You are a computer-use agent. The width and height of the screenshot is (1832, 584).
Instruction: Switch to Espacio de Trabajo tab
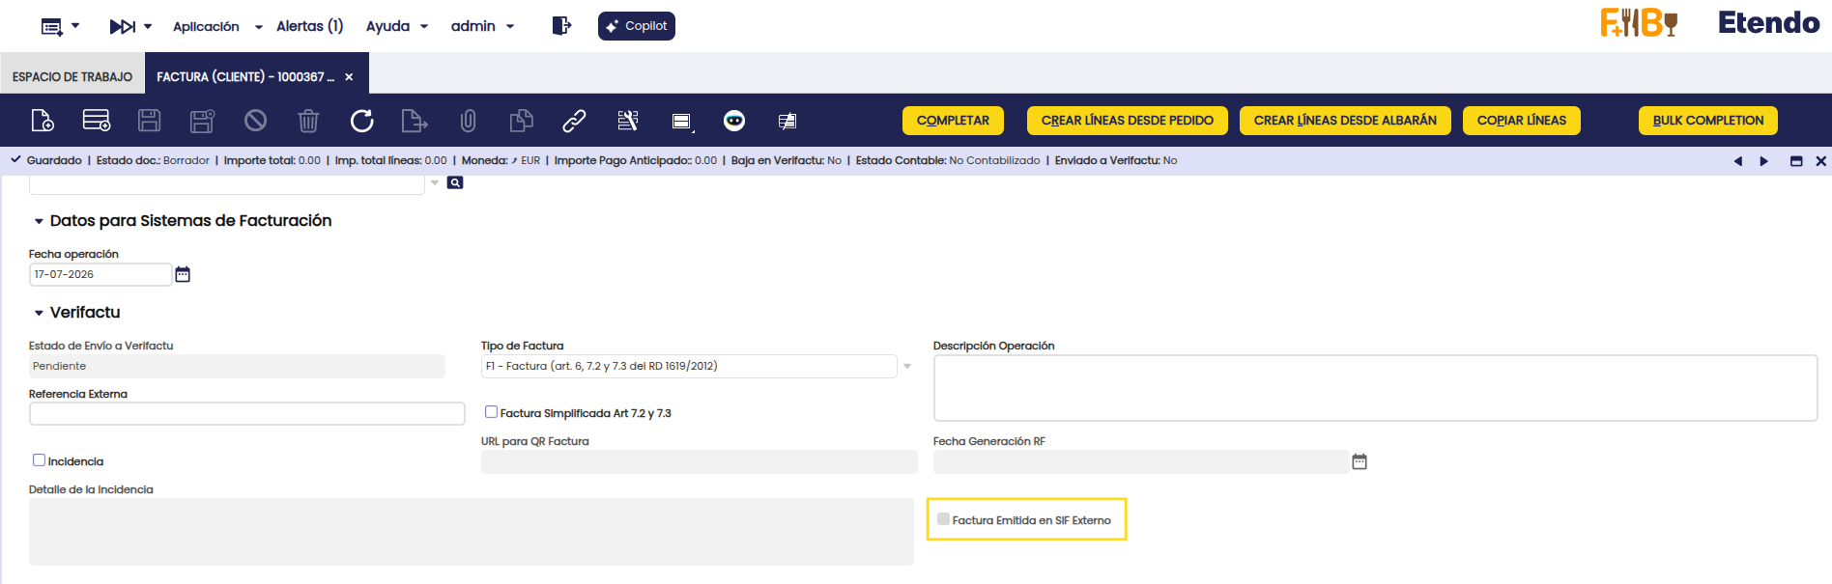click(72, 76)
